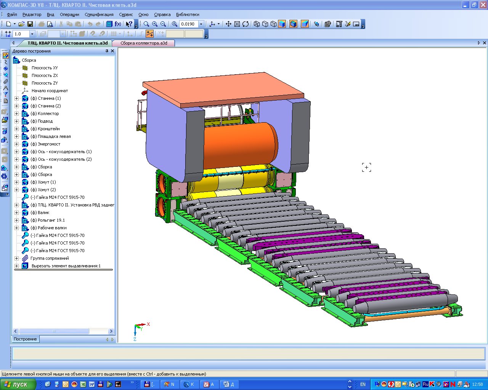The width and height of the screenshot is (488, 390).
Task: Click the Show All (fit view) icon
Action: (237, 24)
